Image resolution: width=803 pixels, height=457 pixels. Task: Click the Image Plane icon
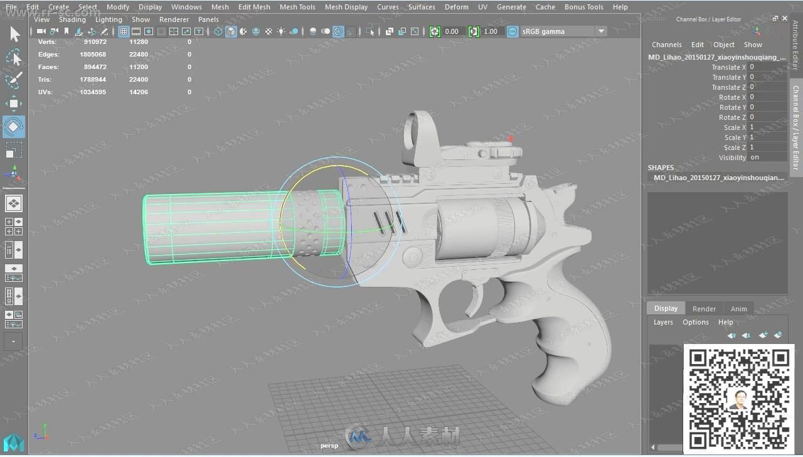pyautogui.click(x=78, y=31)
